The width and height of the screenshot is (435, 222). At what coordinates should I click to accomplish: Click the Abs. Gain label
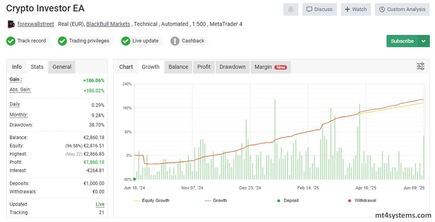click(x=20, y=90)
